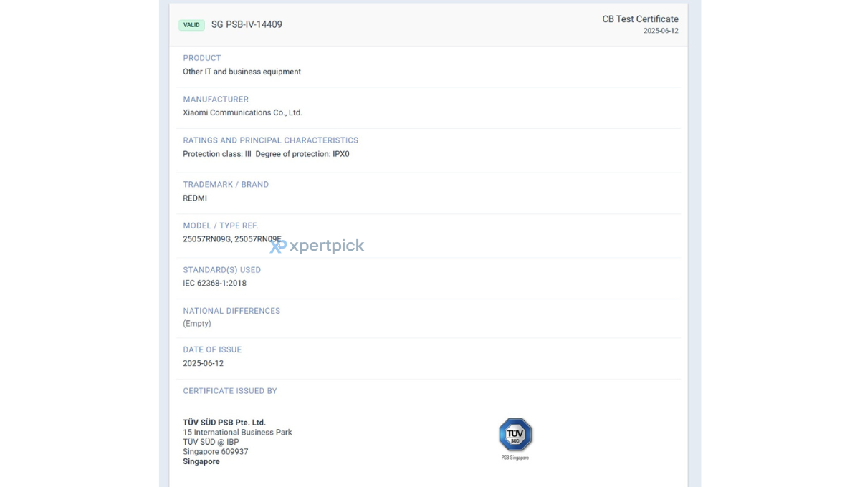Image resolution: width=860 pixels, height=487 pixels.
Task: Click the 2025-06-12 date under CB Test Certificate
Action: 660,31
